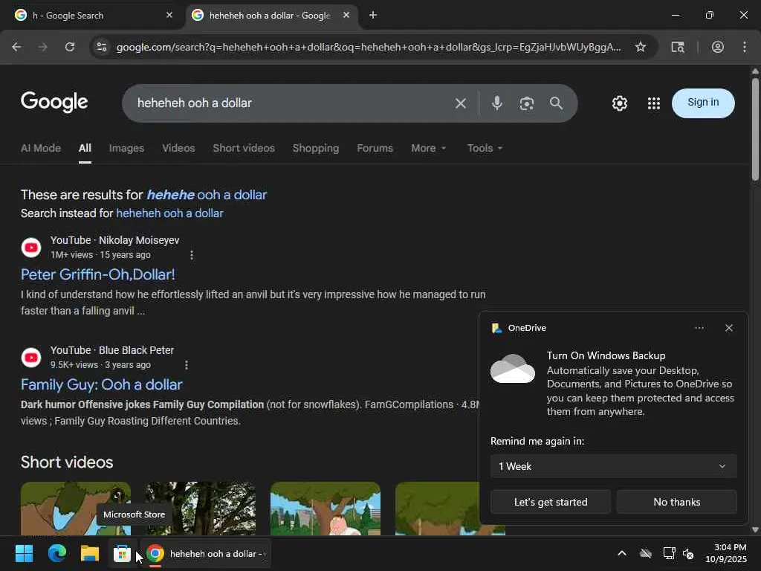The height and width of the screenshot is (571, 761).
Task: Open 'Peter Griffin-Oh,Dollar!' result link
Action: 97,274
